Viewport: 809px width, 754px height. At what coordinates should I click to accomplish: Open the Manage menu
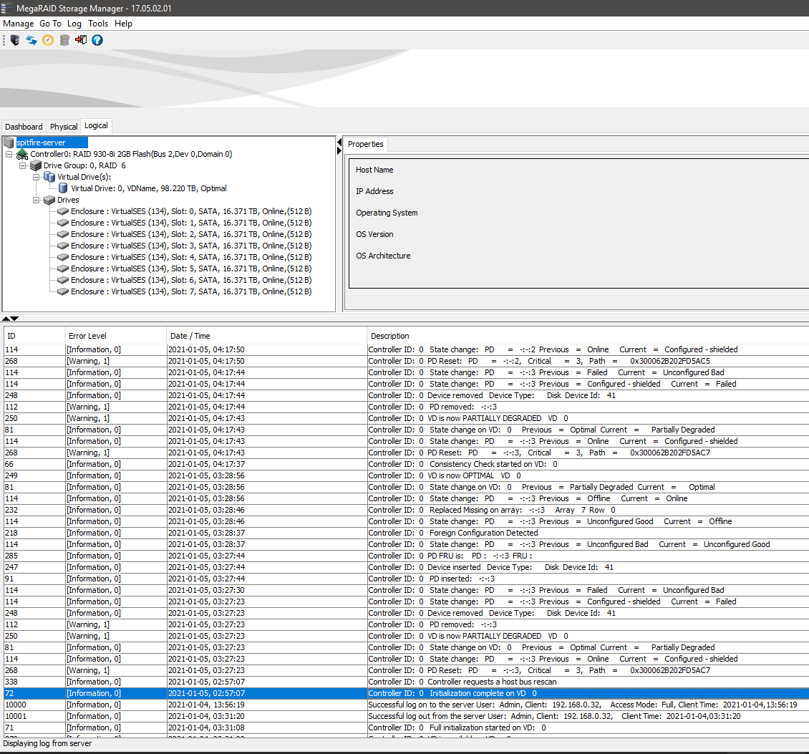[19, 24]
